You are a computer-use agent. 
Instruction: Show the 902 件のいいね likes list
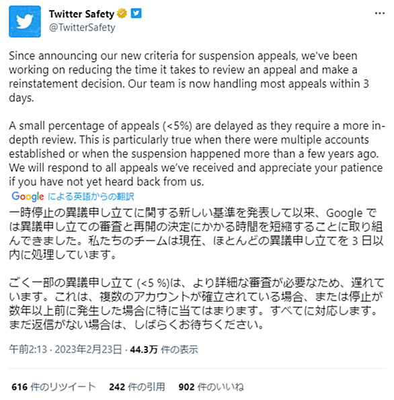211,387
